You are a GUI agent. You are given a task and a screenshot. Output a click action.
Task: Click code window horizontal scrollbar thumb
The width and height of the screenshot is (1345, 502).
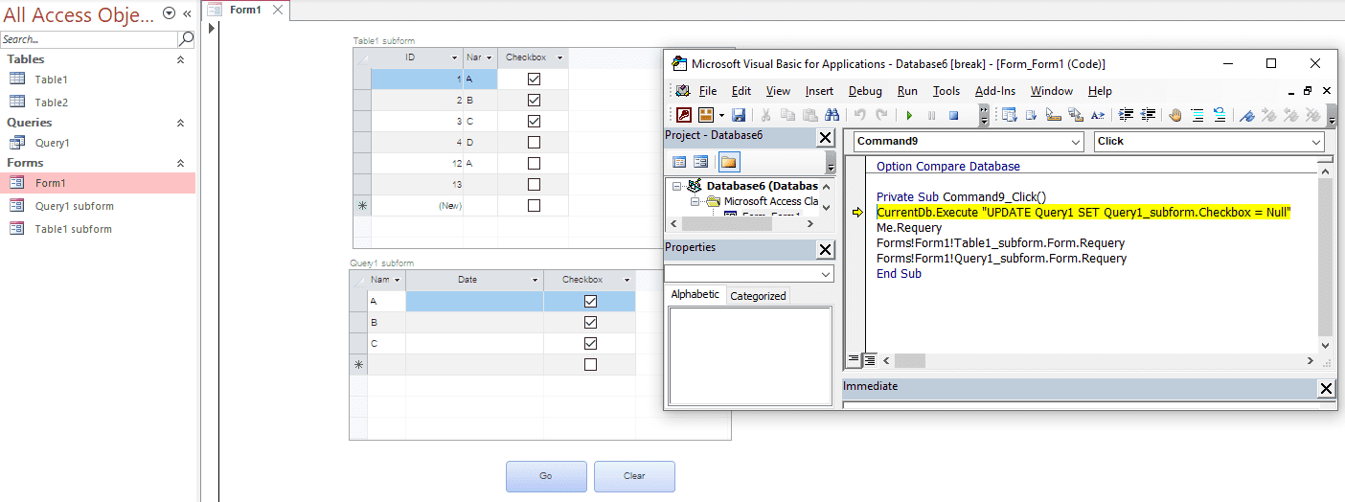pyautogui.click(x=910, y=361)
